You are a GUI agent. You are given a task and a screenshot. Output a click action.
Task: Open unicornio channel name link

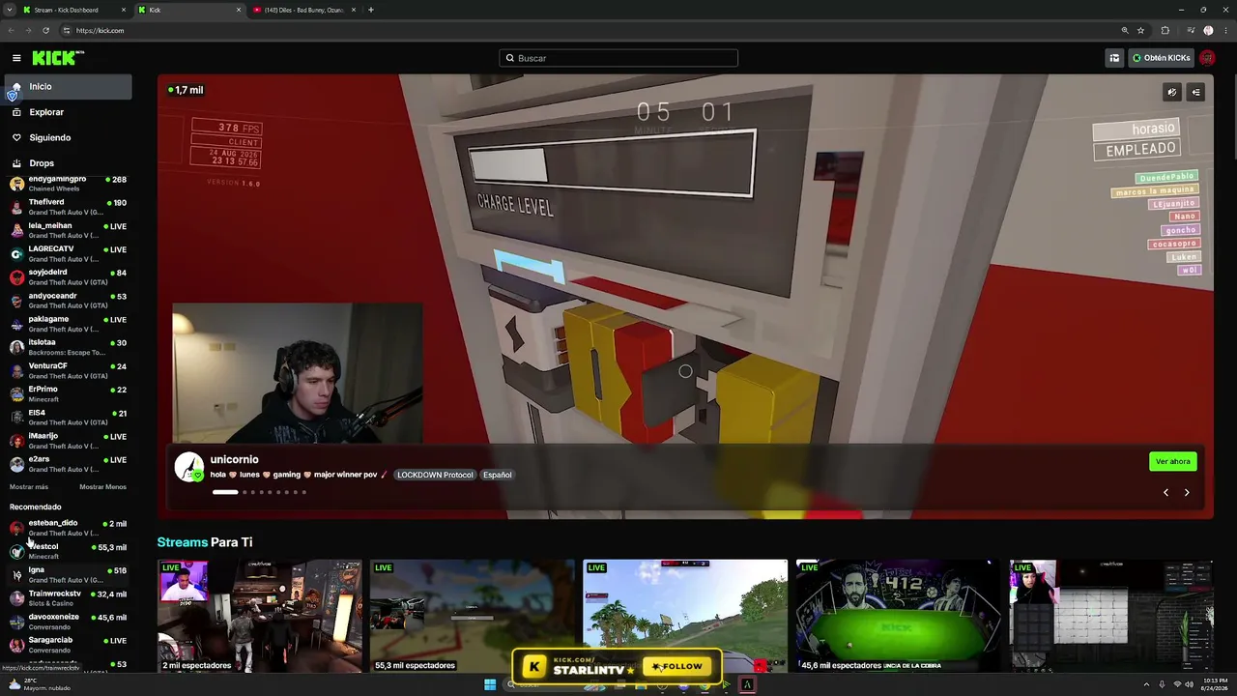coord(235,459)
